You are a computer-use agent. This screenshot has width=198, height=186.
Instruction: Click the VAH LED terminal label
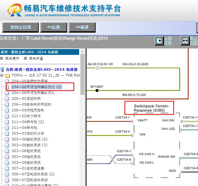pyautogui.click(x=168, y=129)
